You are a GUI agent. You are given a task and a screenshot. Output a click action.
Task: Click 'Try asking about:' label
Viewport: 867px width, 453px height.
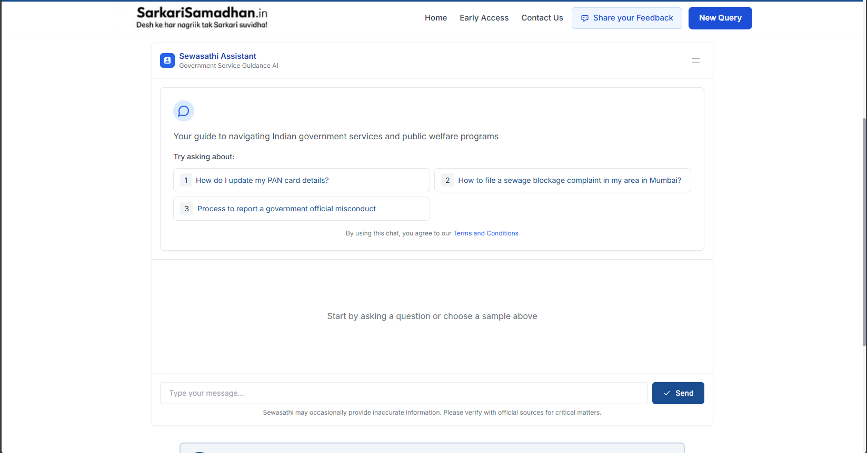(204, 157)
